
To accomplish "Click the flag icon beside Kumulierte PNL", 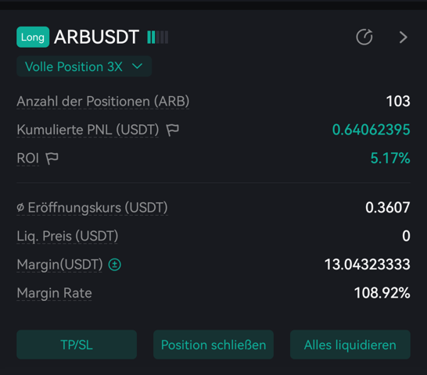I will [173, 130].
